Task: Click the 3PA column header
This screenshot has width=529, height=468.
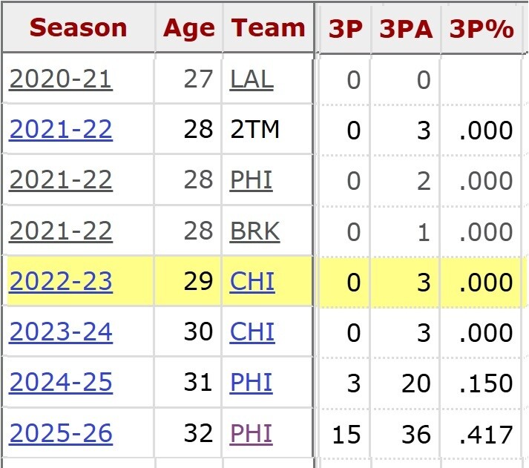Action: tap(407, 28)
